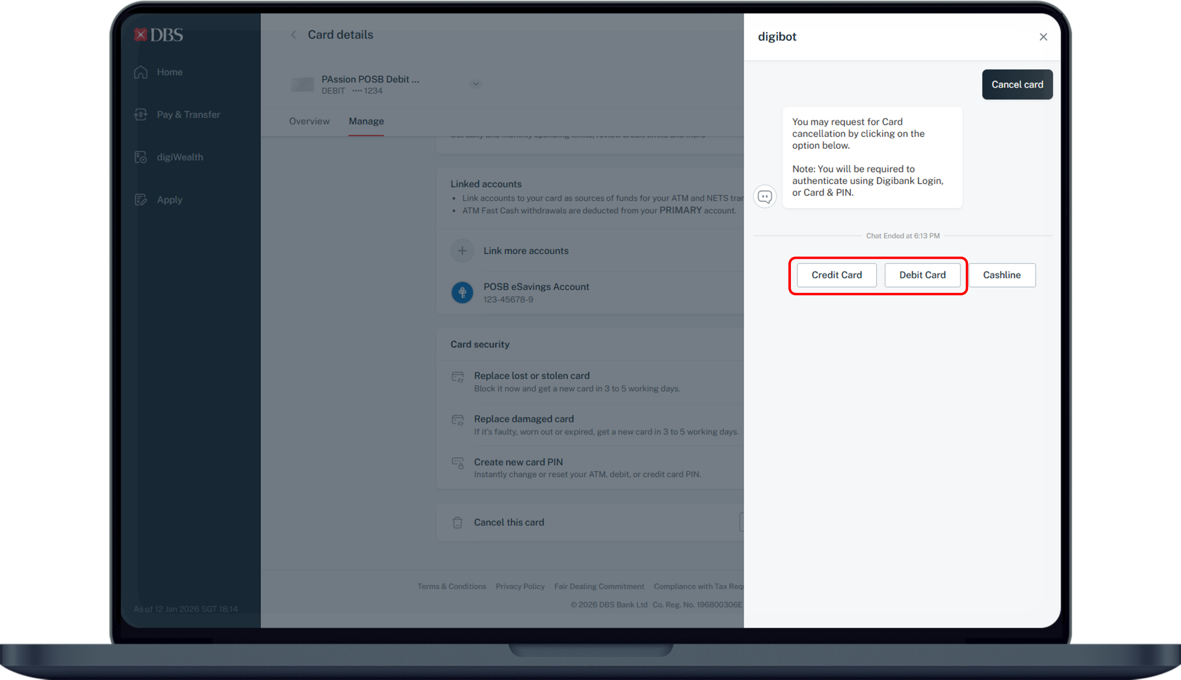This screenshot has height=680, width=1181.
Task: Switch to the Overview tab
Action: (309, 121)
